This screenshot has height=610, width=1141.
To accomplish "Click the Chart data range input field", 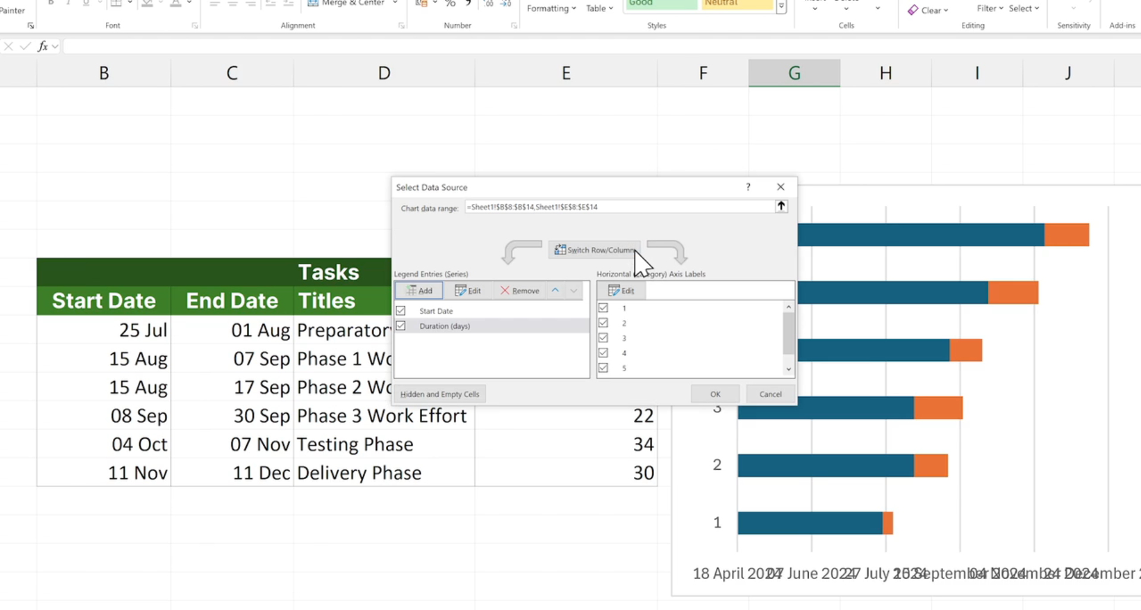I will pyautogui.click(x=619, y=207).
